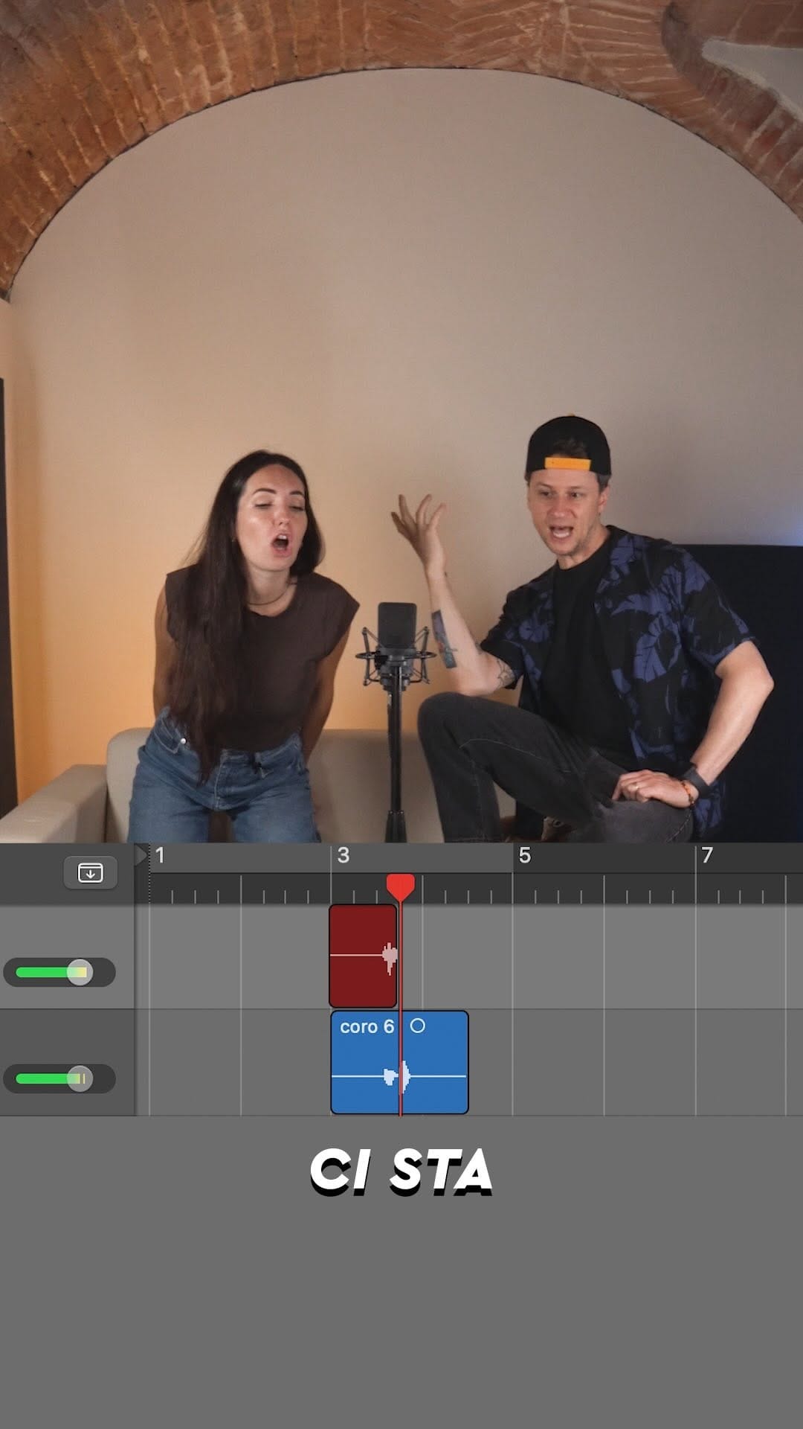Click the catch playhead button above track headers
This screenshot has width=803, height=1429.
click(x=90, y=872)
